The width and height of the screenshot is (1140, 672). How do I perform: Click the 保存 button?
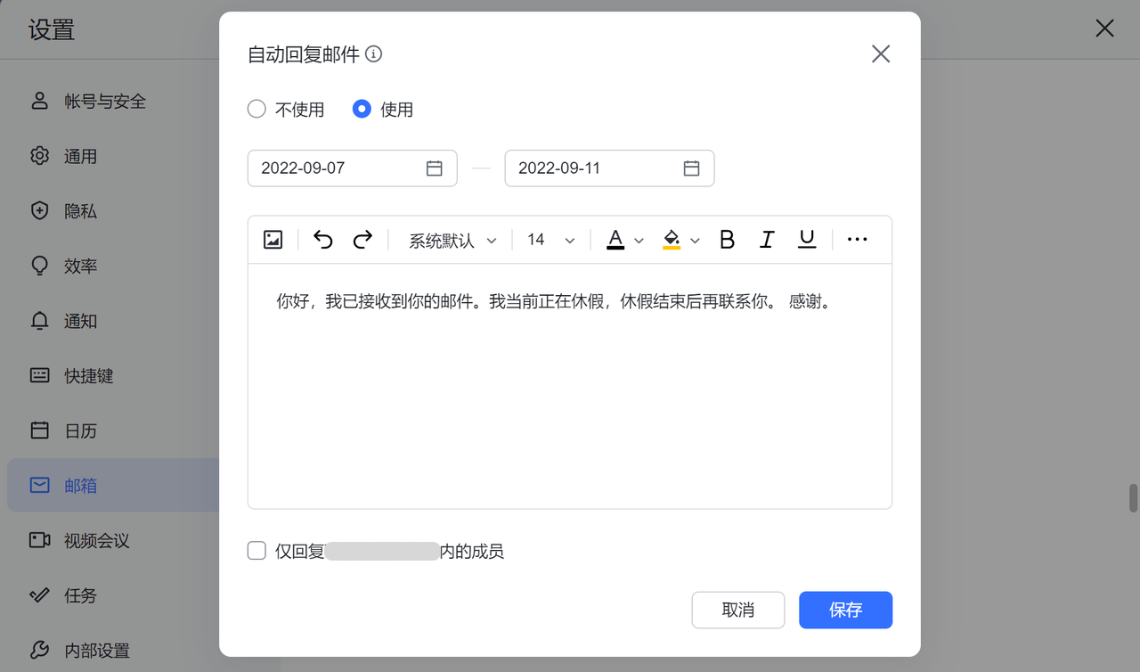coord(845,610)
